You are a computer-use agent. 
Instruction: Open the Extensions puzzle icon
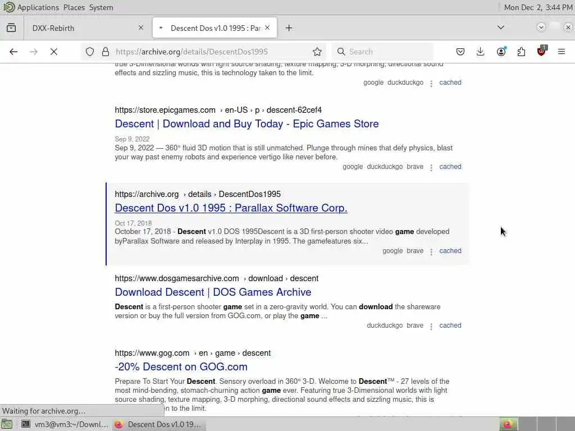(x=522, y=52)
